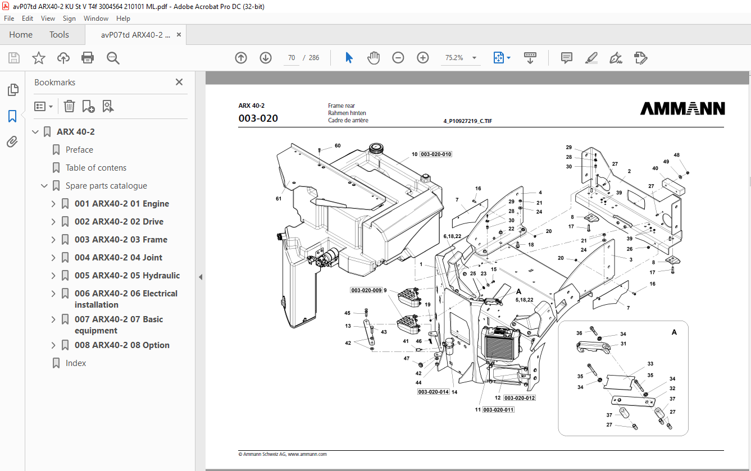This screenshot has width=751, height=471.
Task: Expand the 005 ARX40-2 05 Hydraulic bookmark
Action: pos(53,276)
